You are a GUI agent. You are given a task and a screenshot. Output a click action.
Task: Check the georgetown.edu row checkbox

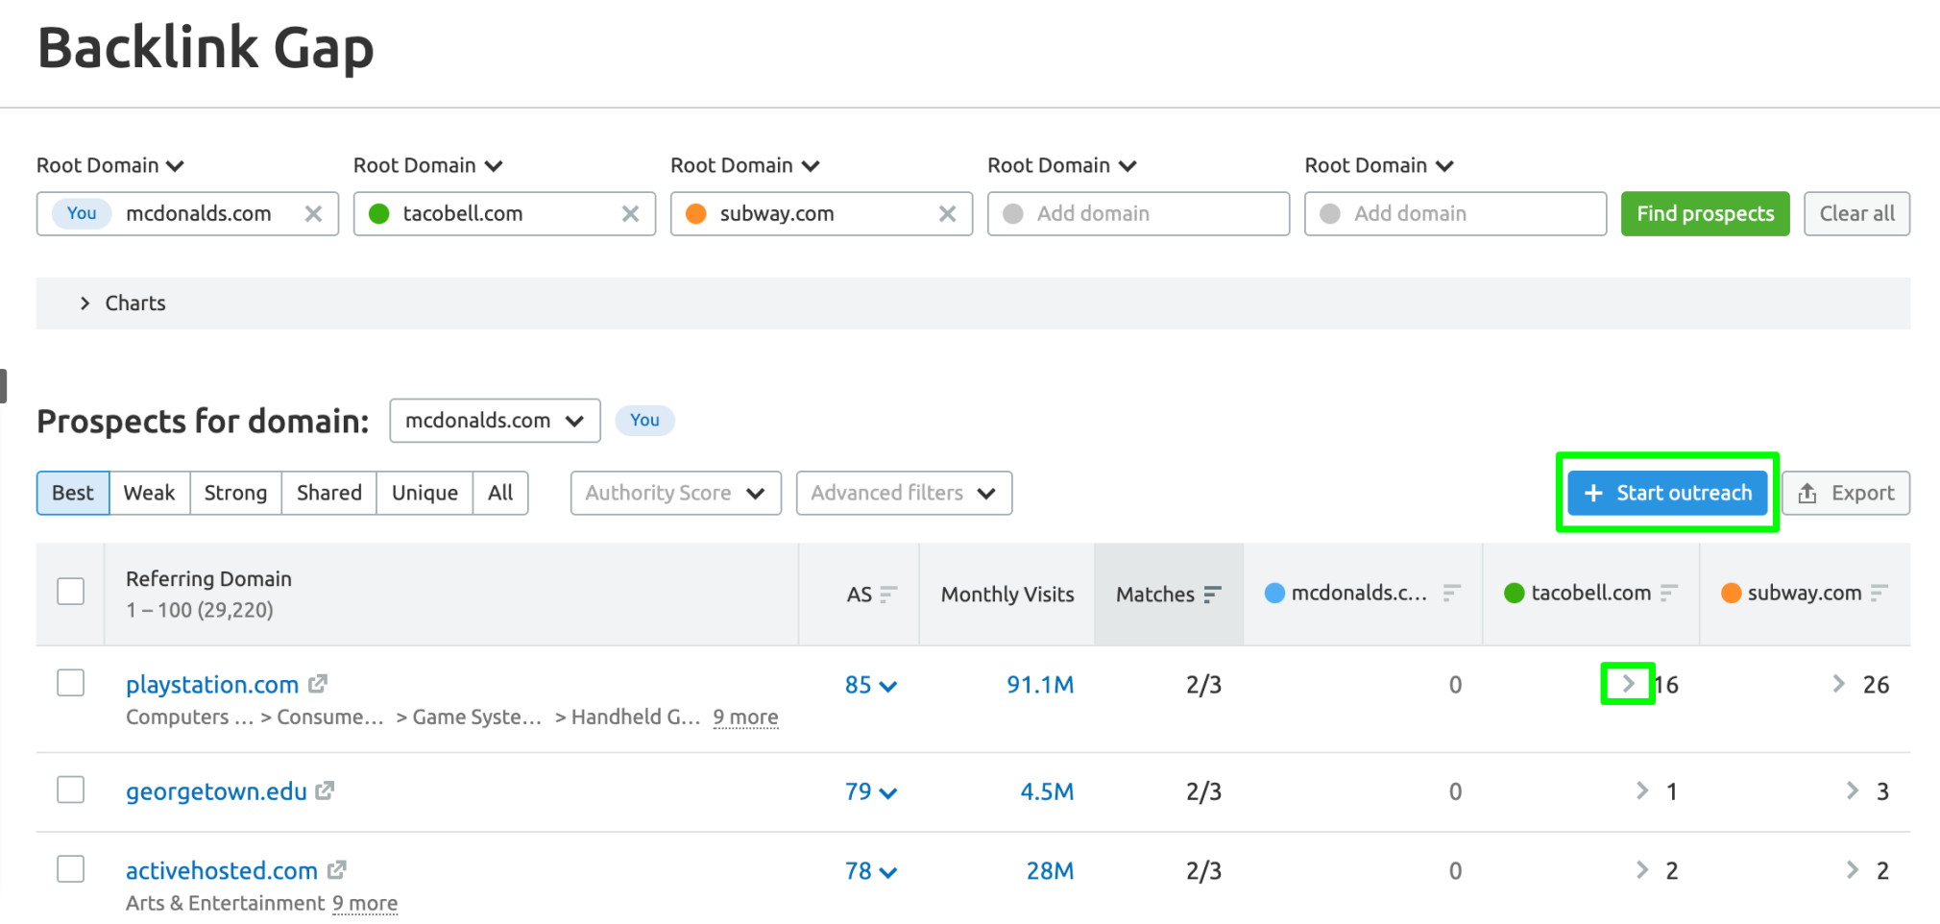(71, 790)
